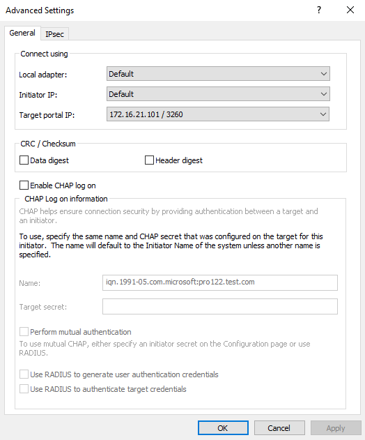This screenshot has width=365, height=440.
Task: Close the Advanced Settings dialog
Action: [x=350, y=10]
